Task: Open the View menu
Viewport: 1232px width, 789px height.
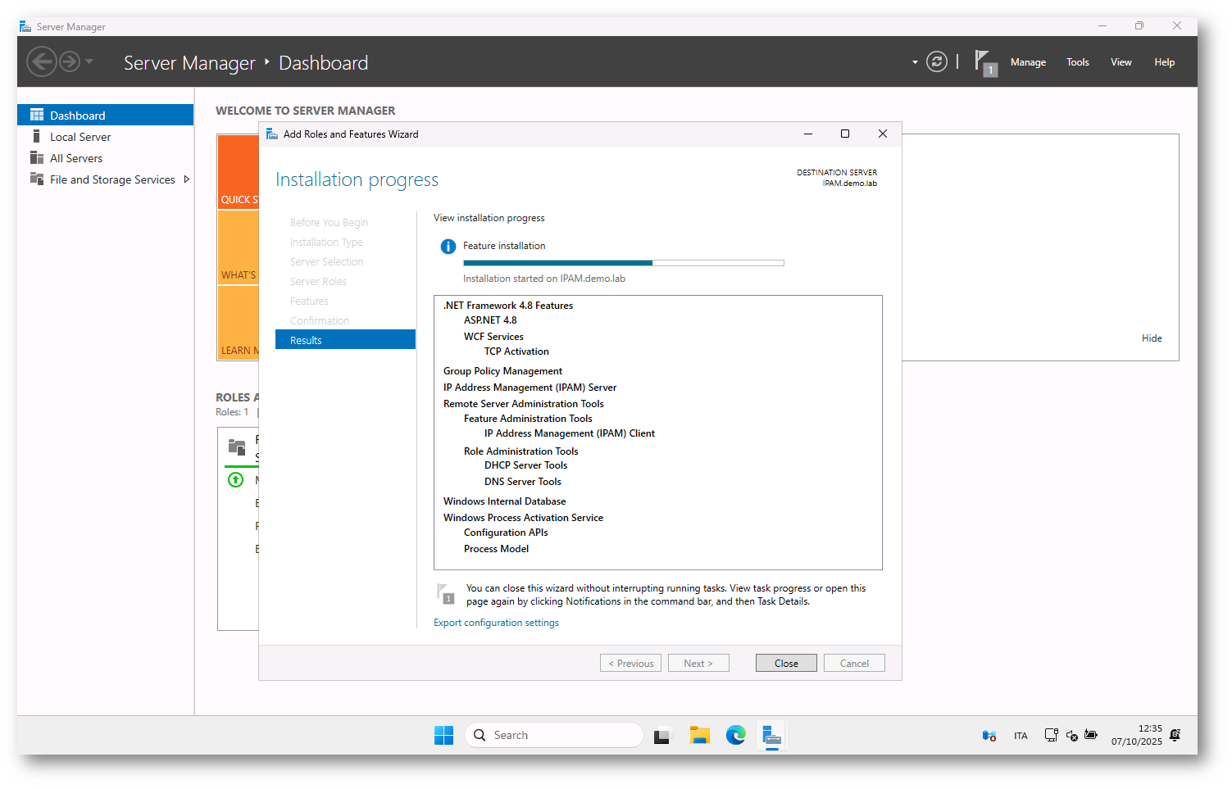Action: coord(1121,62)
